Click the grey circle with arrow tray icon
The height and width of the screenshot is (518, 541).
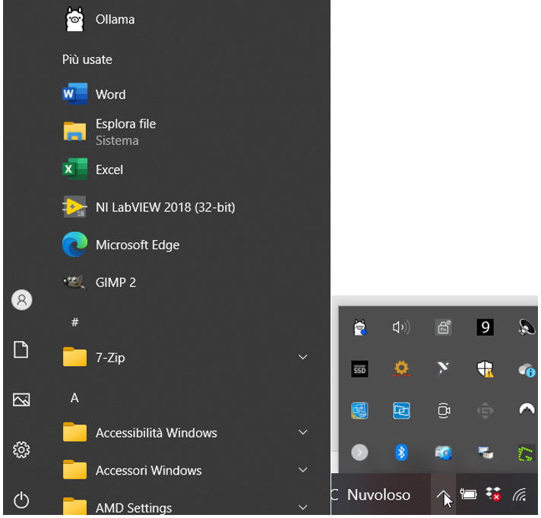pyautogui.click(x=360, y=453)
